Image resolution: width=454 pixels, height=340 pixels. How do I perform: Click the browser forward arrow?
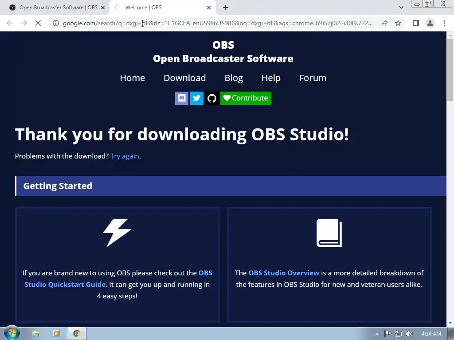click(x=24, y=23)
